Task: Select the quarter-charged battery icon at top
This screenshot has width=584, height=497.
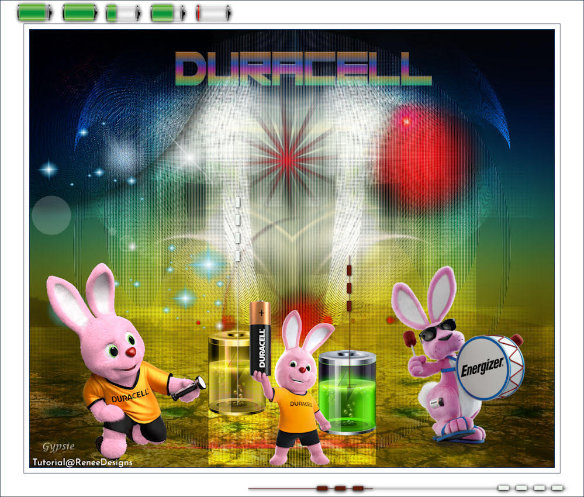Action: (x=123, y=13)
